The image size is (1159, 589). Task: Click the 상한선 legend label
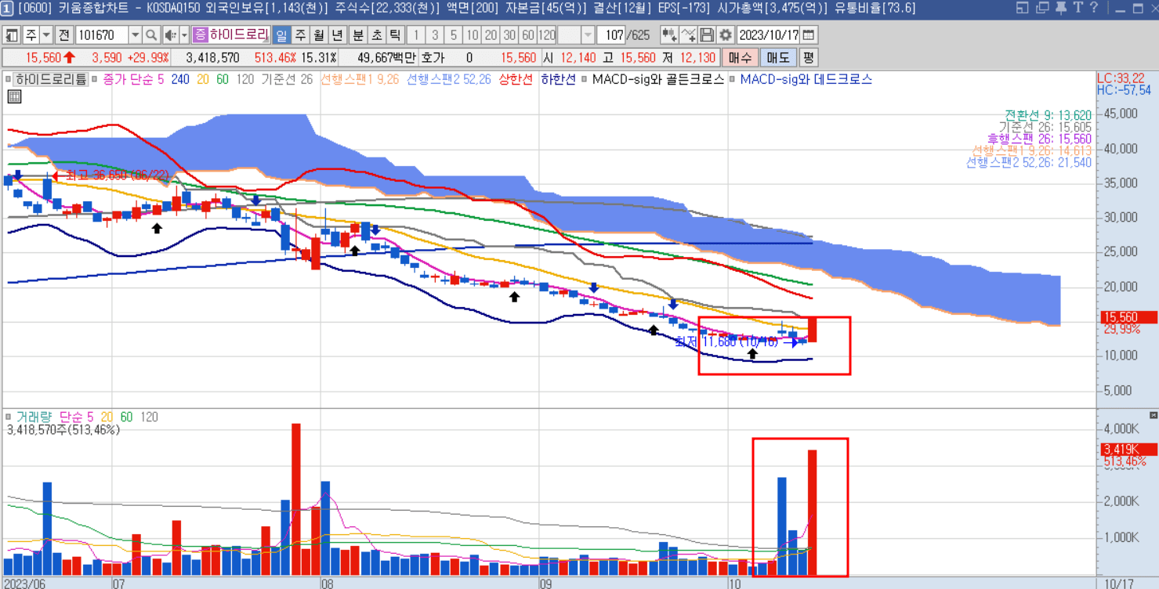click(516, 79)
